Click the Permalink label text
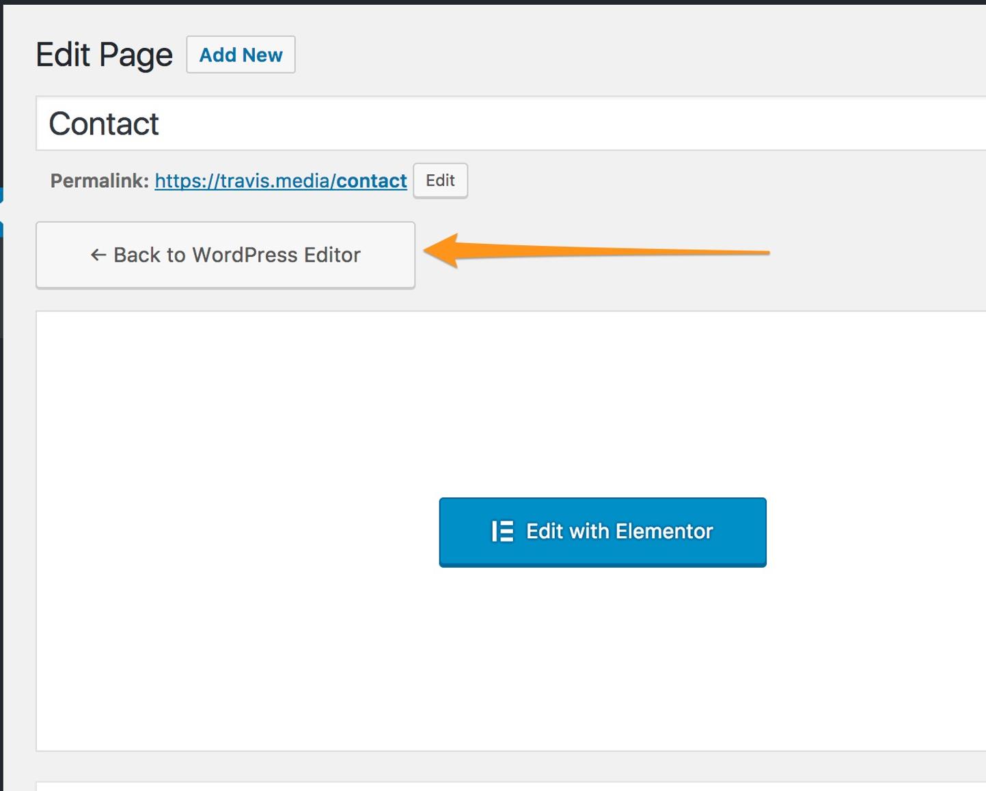 98,180
